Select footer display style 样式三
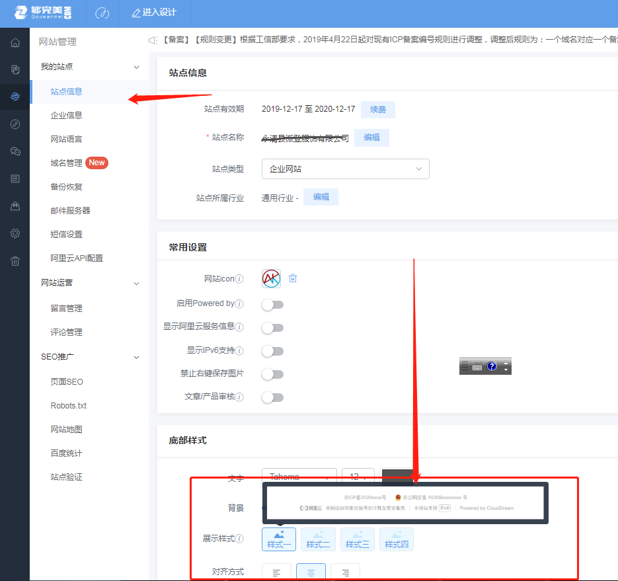This screenshot has width=618, height=581. (x=357, y=539)
